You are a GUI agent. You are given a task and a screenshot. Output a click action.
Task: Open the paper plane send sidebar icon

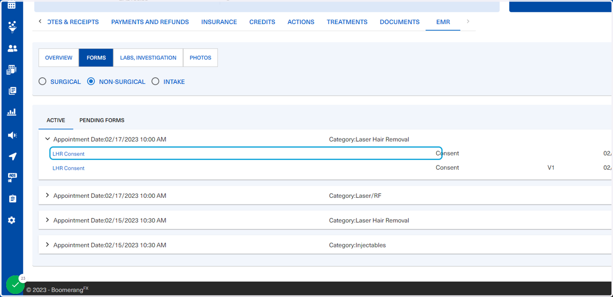[x=12, y=156]
